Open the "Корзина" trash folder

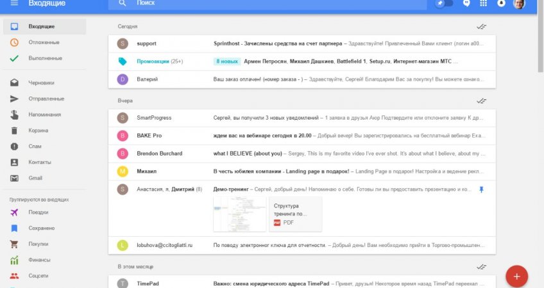click(x=38, y=131)
